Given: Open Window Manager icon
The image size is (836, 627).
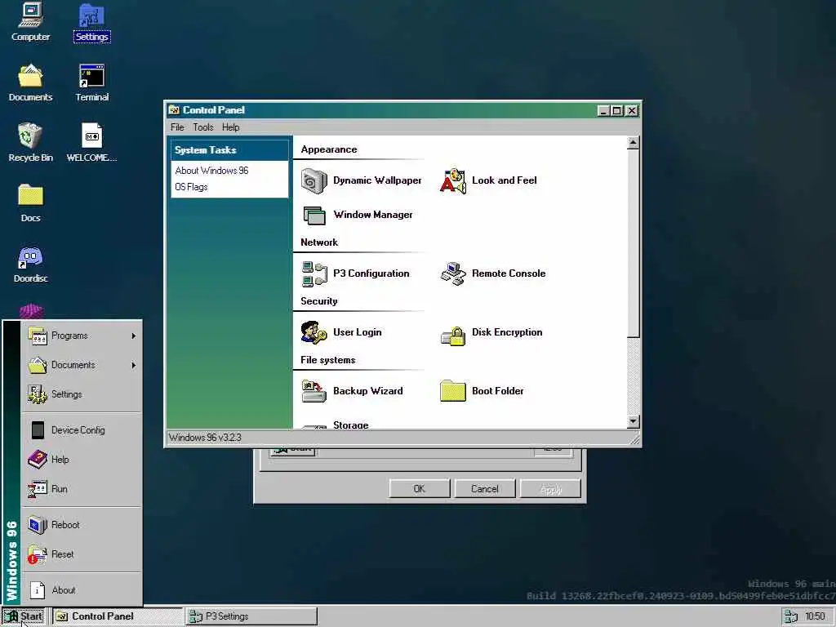Looking at the screenshot, I should coord(314,215).
